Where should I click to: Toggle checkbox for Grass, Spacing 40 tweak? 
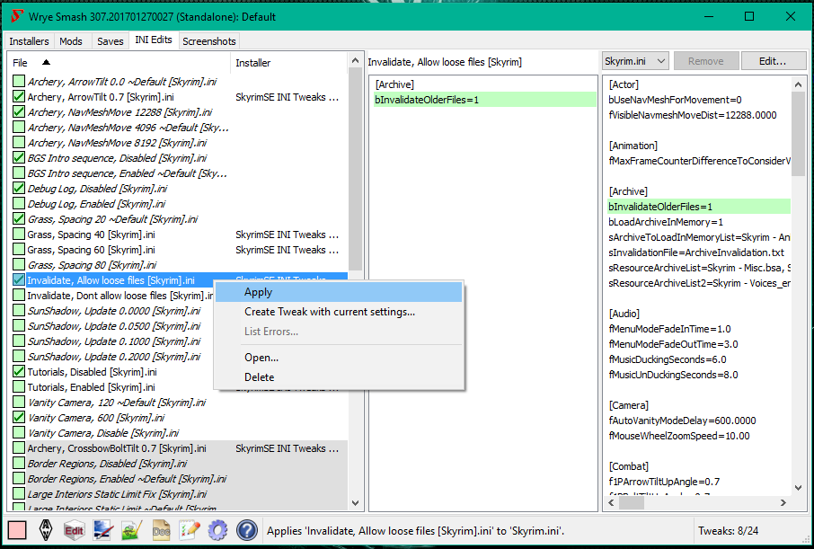(x=19, y=235)
